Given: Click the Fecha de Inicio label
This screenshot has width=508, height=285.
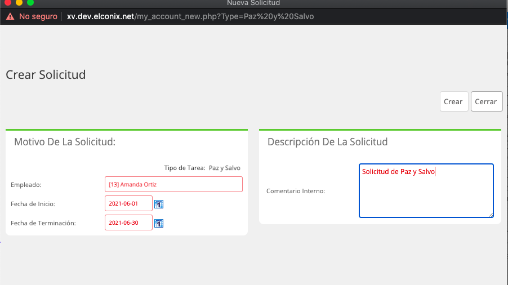Looking at the screenshot, I should coord(33,204).
